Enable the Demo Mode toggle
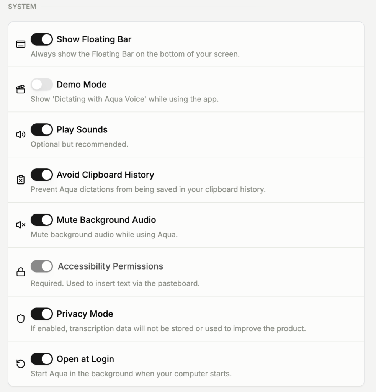This screenshot has width=376, height=392. pos(42,85)
